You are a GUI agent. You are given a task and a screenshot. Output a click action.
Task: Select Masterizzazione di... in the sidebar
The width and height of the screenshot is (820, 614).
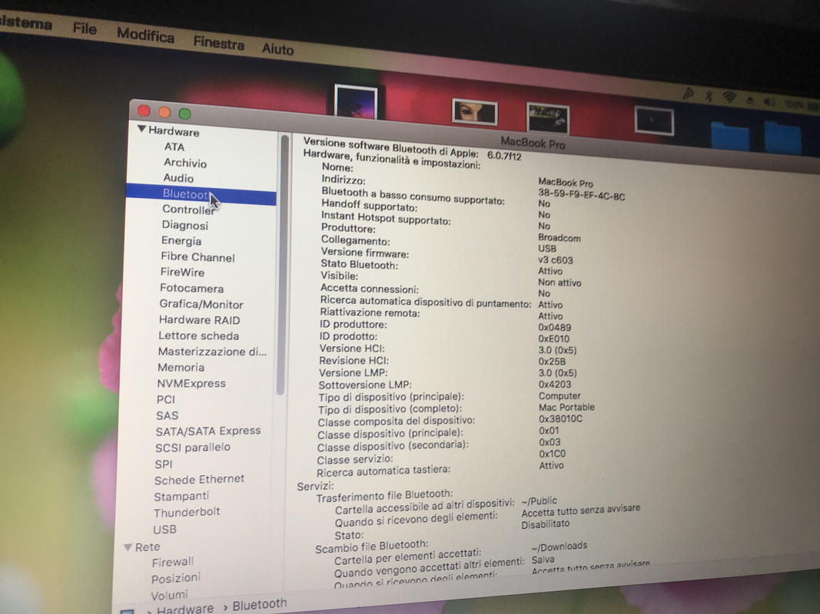(x=212, y=352)
